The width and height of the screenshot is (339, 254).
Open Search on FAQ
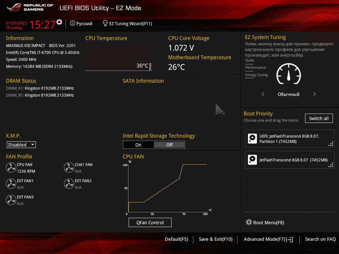point(320,239)
